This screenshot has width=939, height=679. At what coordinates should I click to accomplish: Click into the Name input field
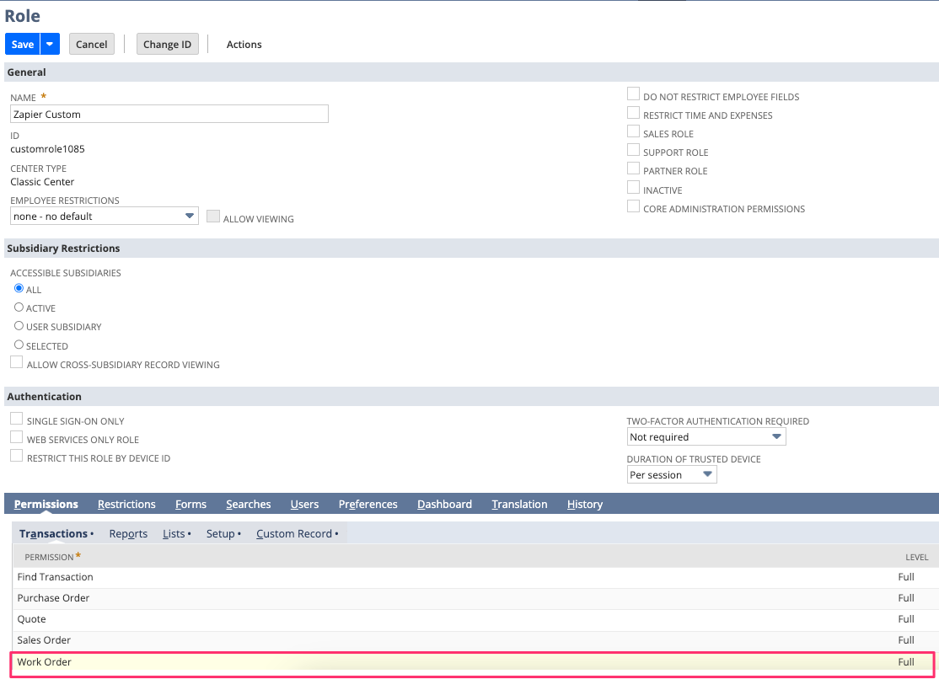(x=169, y=114)
